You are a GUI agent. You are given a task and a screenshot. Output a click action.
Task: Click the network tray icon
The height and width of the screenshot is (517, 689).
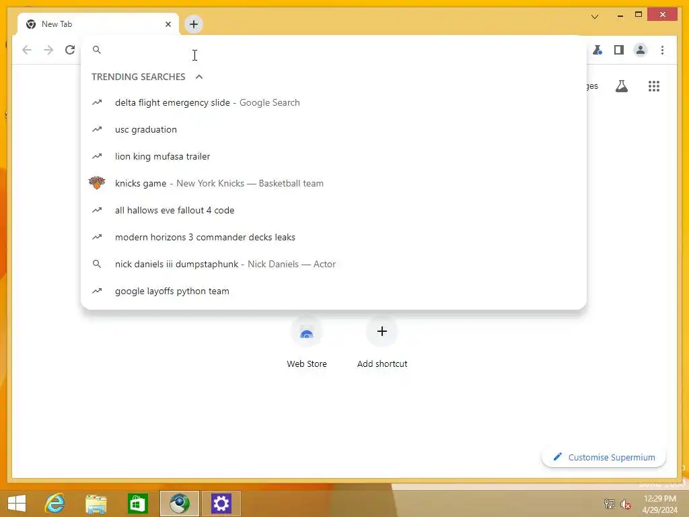point(609,504)
